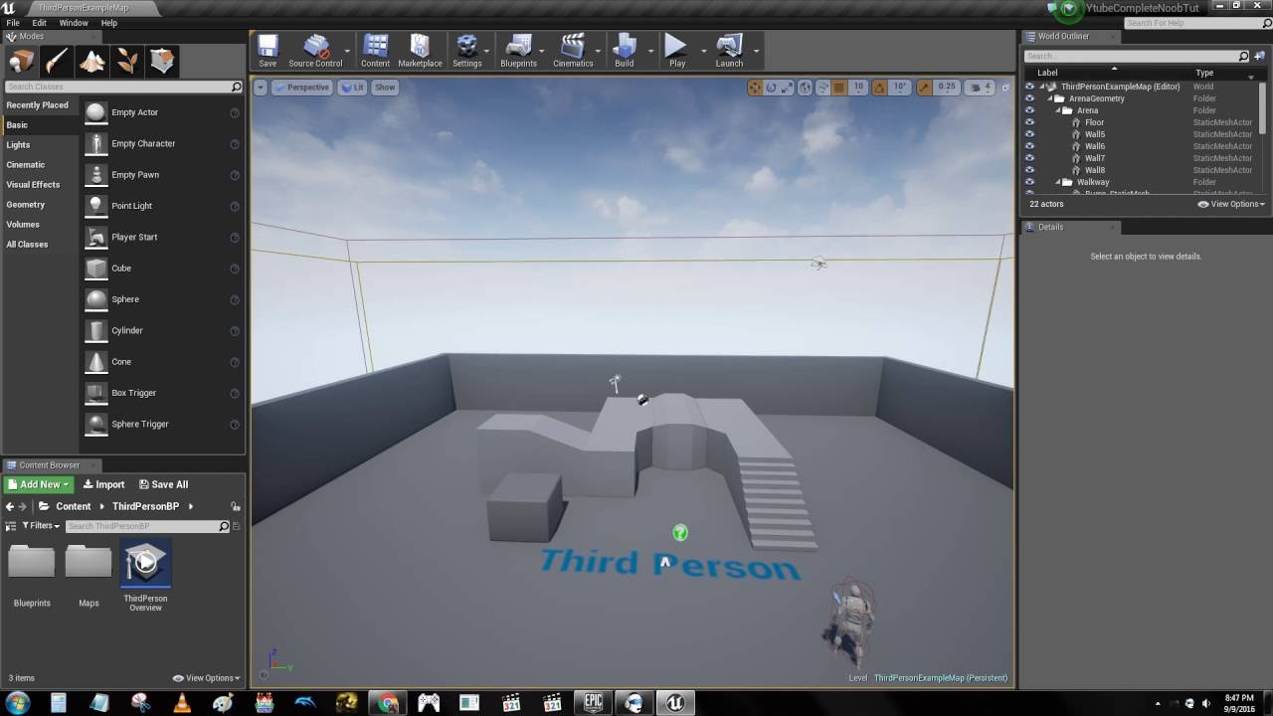This screenshot has width=1273, height=716.
Task: Open the Help menu
Action: pyautogui.click(x=109, y=23)
